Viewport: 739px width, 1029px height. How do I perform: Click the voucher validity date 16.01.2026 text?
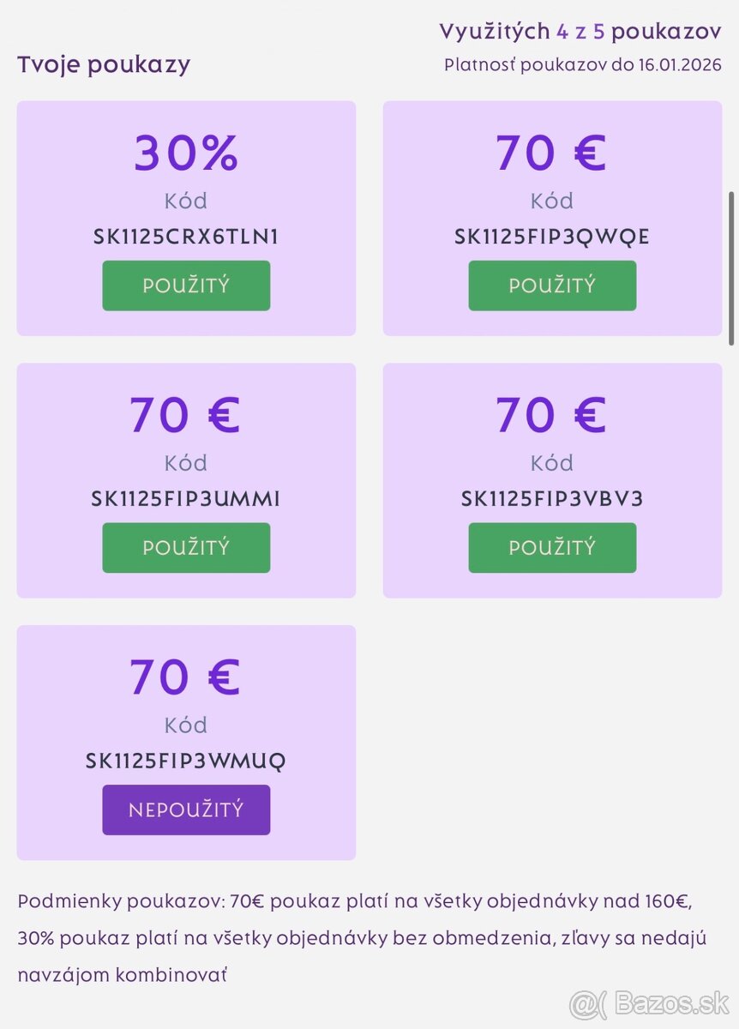[x=680, y=65]
